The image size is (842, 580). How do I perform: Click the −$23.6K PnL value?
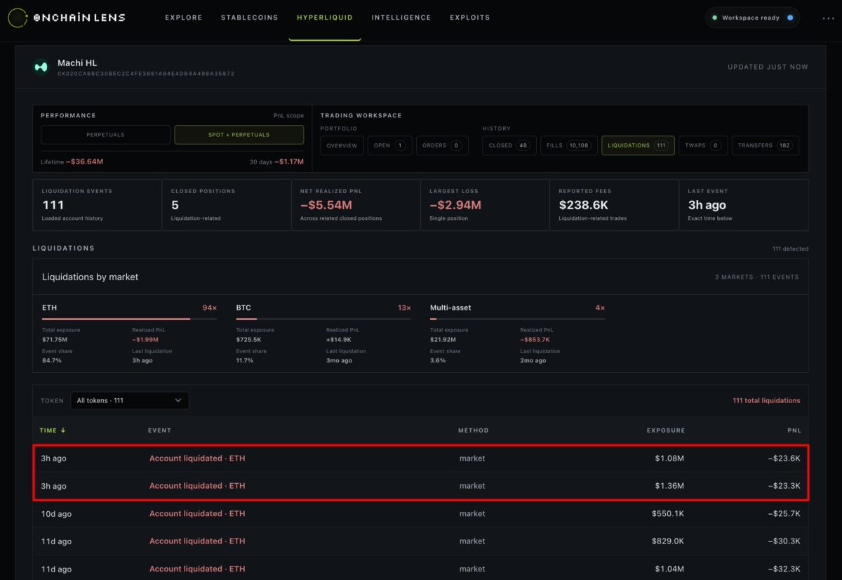[x=784, y=459]
